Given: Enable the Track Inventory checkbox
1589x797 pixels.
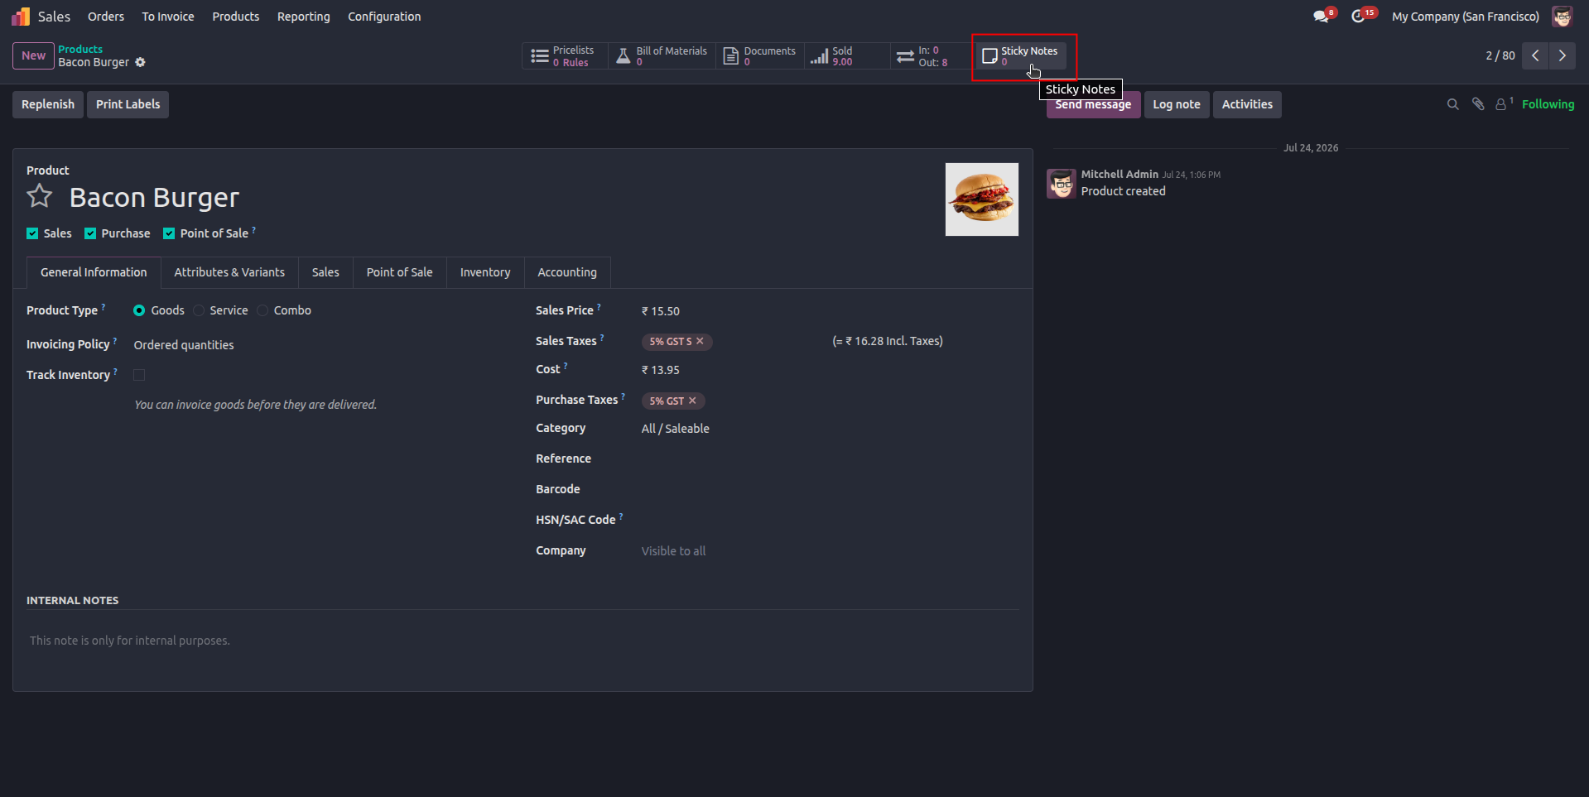Looking at the screenshot, I should click(139, 375).
